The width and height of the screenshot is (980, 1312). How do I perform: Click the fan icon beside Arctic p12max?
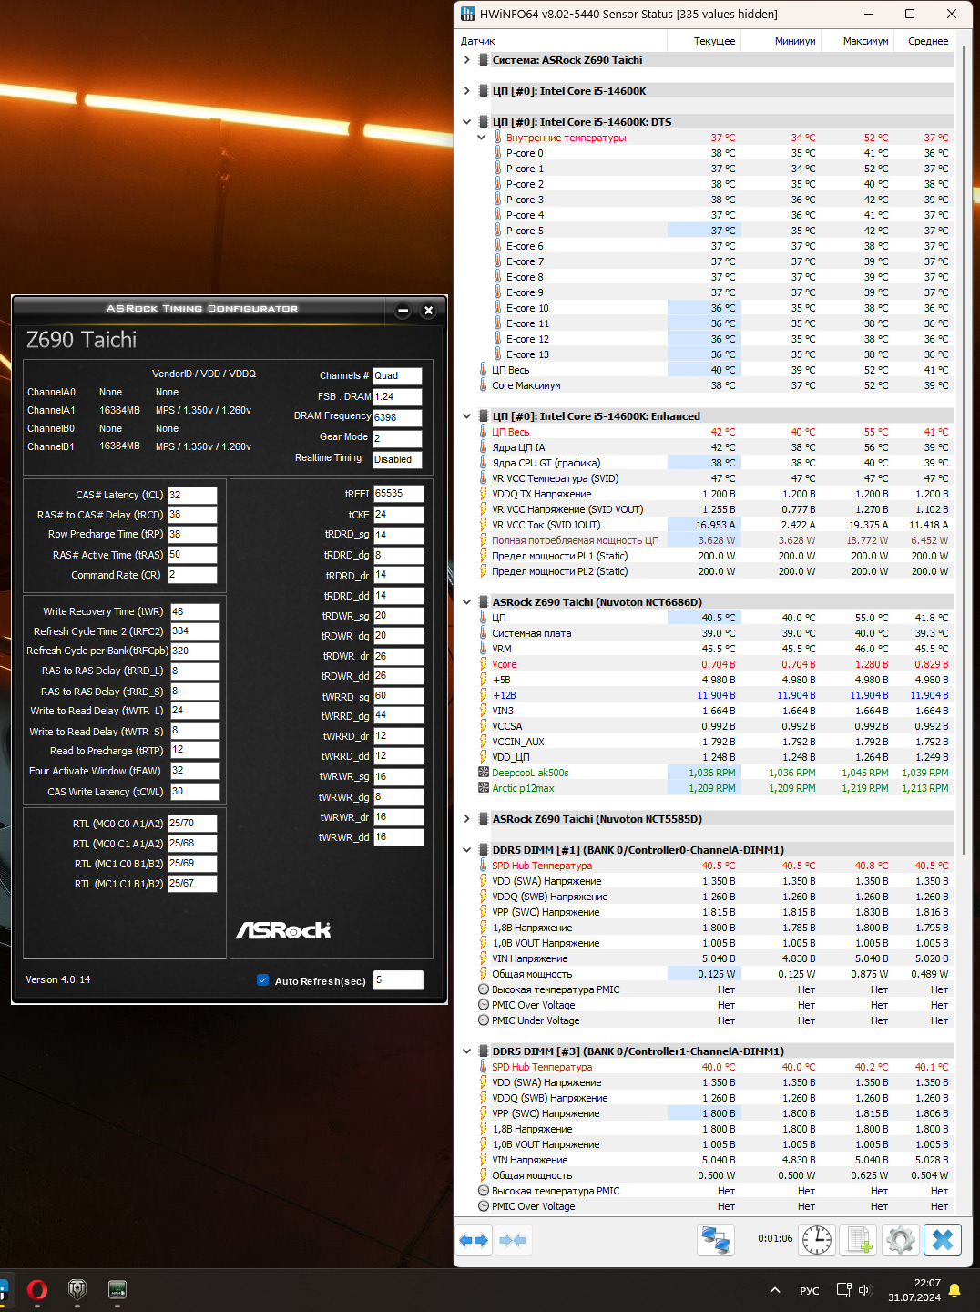484,788
